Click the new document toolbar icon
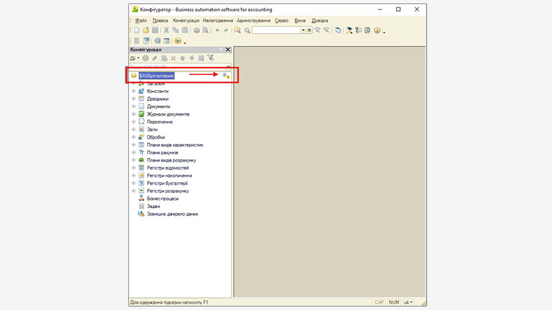552x310 pixels. click(137, 30)
